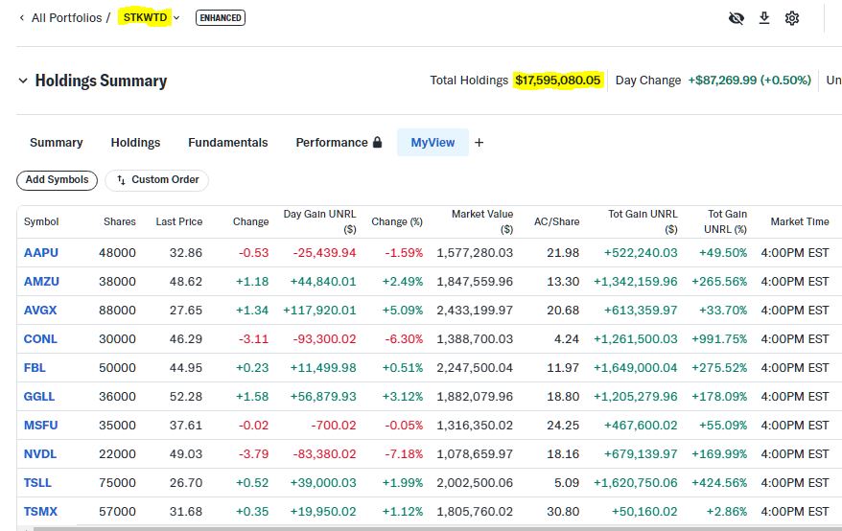Open the Custom Order sort menu
The height and width of the screenshot is (531, 842).
[x=157, y=180]
